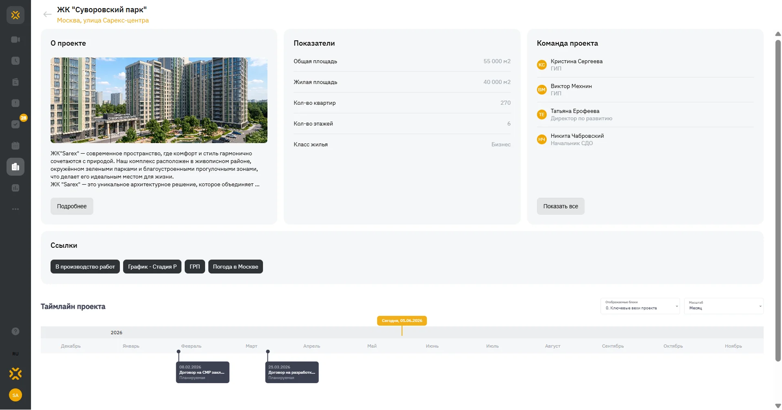Click the ВМ avatar of Виктор Мехнин

click(541, 90)
